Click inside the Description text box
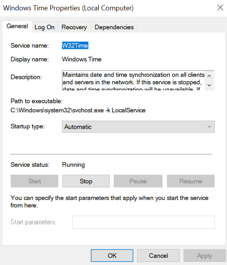Viewport: 227px width, 265px height. tap(134, 81)
